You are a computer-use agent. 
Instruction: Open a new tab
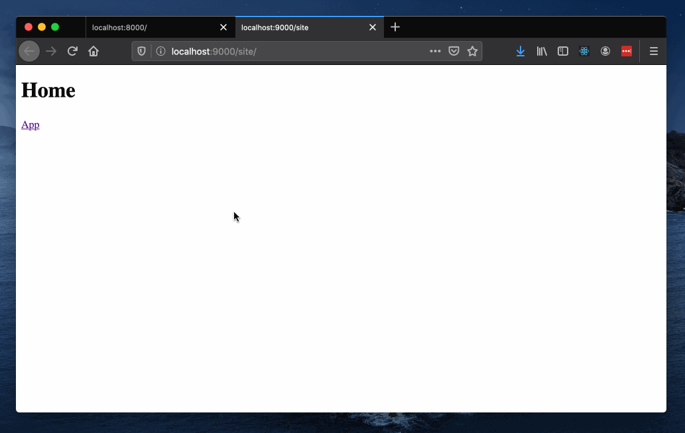click(x=395, y=27)
